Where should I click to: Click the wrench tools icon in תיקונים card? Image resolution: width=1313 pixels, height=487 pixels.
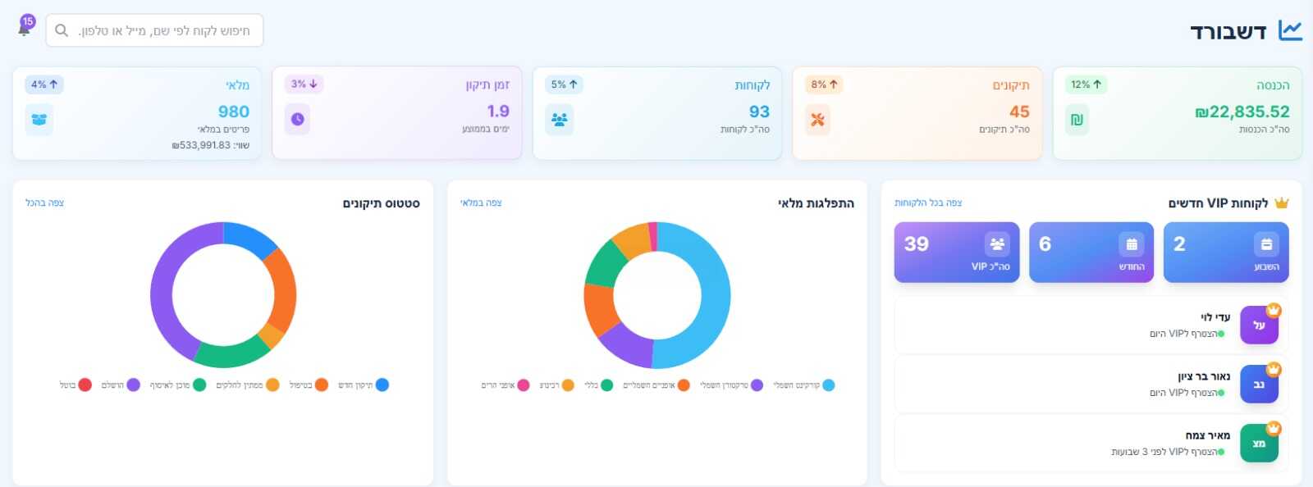click(817, 120)
